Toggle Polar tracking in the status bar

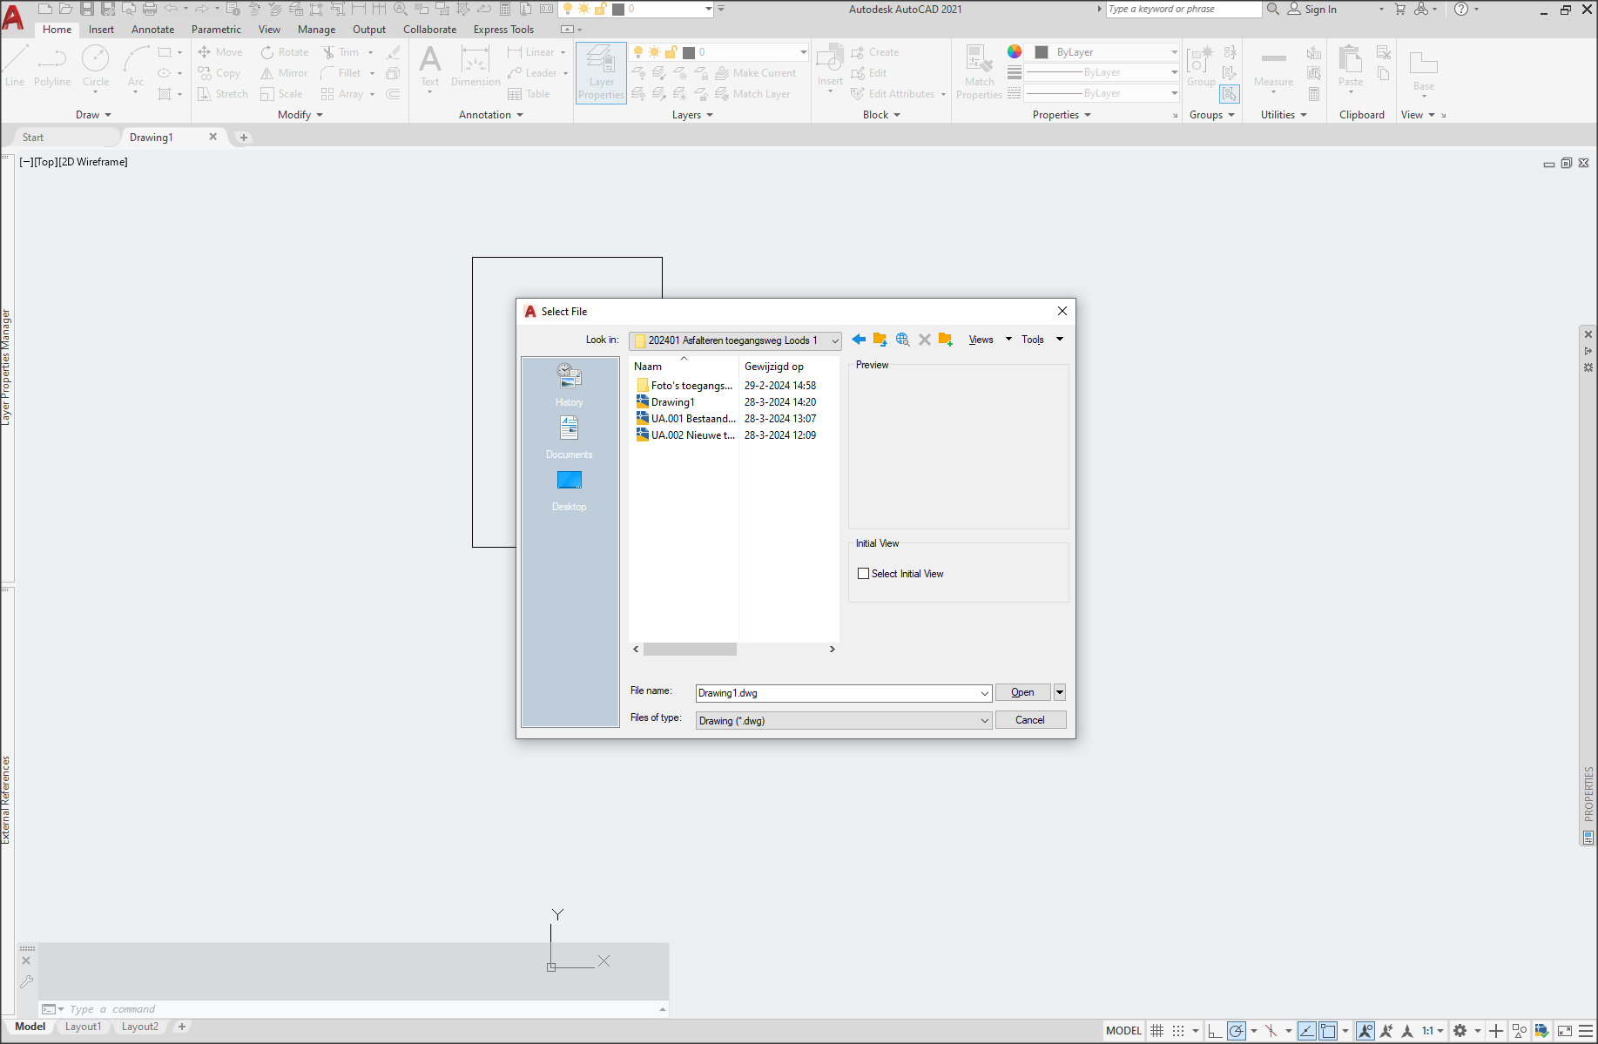1236,1031
